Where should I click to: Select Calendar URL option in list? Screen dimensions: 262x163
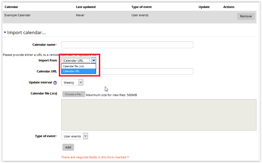tap(78, 71)
